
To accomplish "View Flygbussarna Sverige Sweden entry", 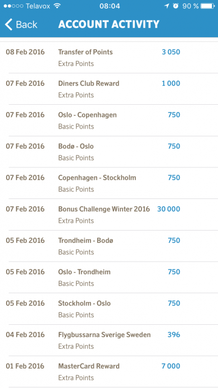I will pyautogui.click(x=109, y=340).
